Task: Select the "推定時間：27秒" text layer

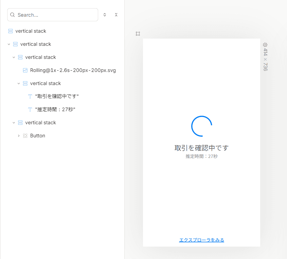Action: click(x=55, y=110)
